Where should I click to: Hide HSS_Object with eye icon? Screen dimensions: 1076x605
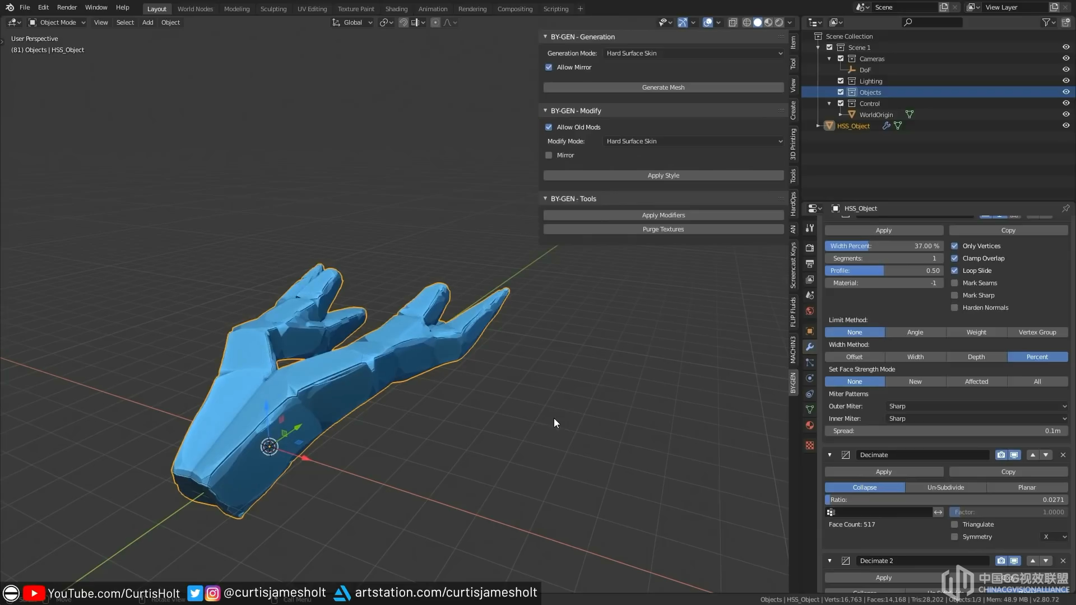(1066, 125)
